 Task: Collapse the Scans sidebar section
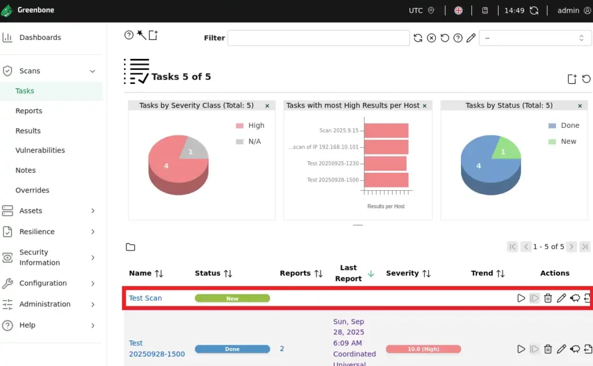click(92, 71)
